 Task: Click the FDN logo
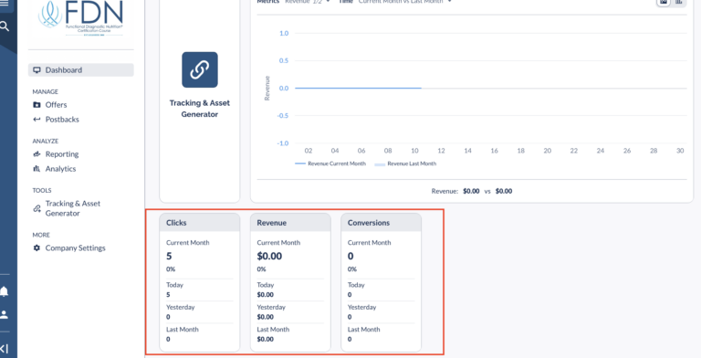tap(81, 18)
